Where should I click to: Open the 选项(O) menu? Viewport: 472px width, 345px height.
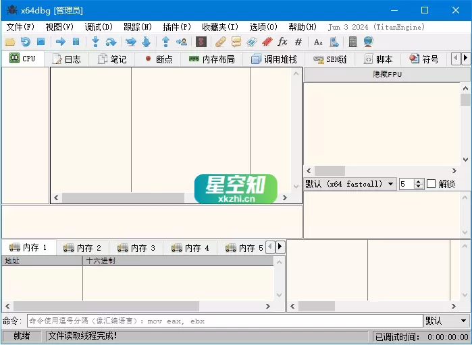263,27
